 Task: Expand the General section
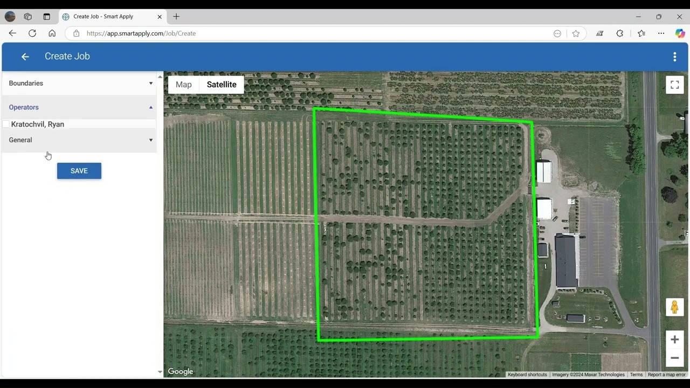tap(79, 140)
